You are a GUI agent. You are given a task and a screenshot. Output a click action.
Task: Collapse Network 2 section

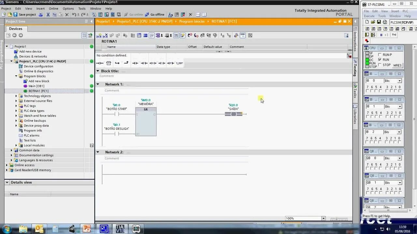[x=98, y=152]
